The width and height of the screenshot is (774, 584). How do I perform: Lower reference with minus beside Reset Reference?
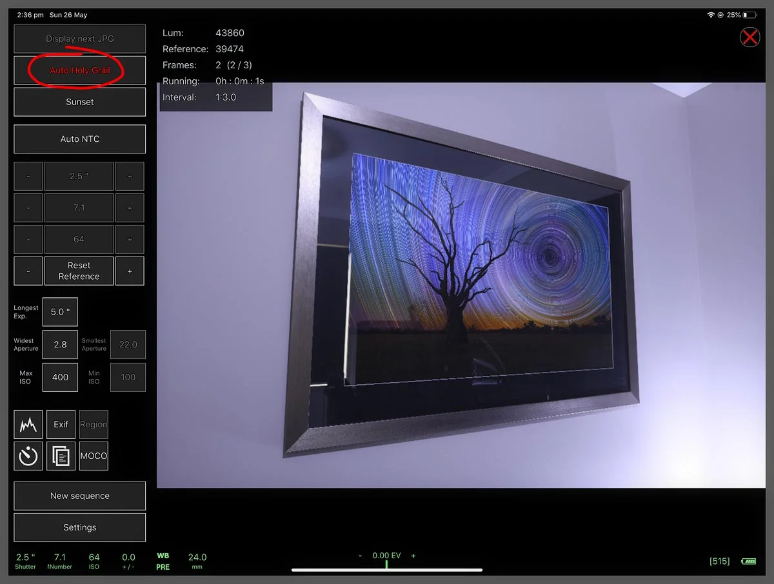click(28, 271)
